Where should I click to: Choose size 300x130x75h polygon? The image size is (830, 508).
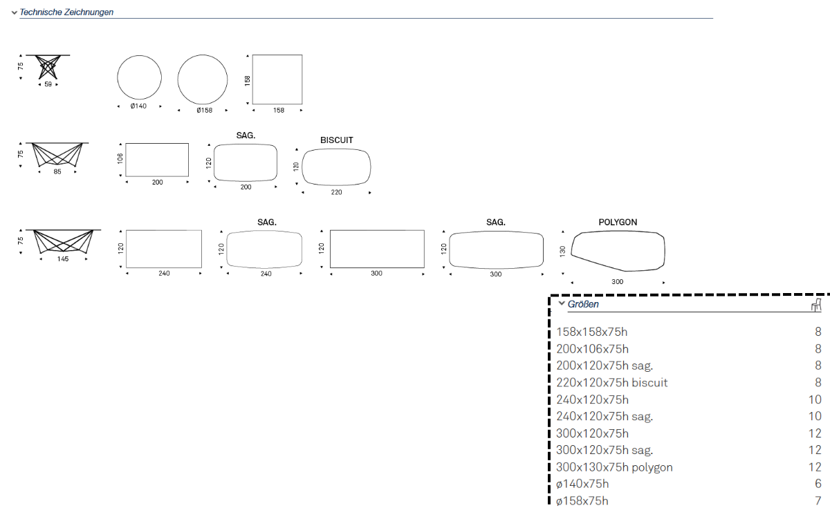(614, 467)
